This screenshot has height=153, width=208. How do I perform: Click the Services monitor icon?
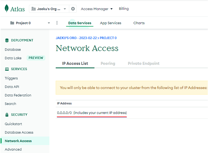[7, 69]
